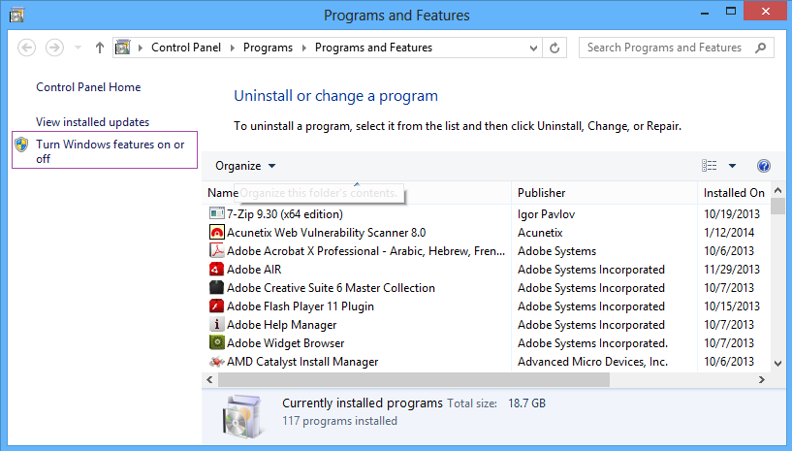Open the Control Panel Home link
Image resolution: width=792 pixels, height=451 pixels.
[88, 87]
